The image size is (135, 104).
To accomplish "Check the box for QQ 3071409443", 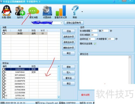I will tap(4, 75).
